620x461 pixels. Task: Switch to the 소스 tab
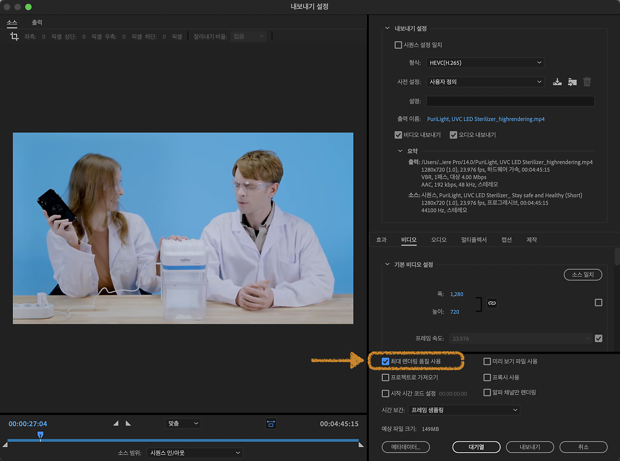pos(12,23)
